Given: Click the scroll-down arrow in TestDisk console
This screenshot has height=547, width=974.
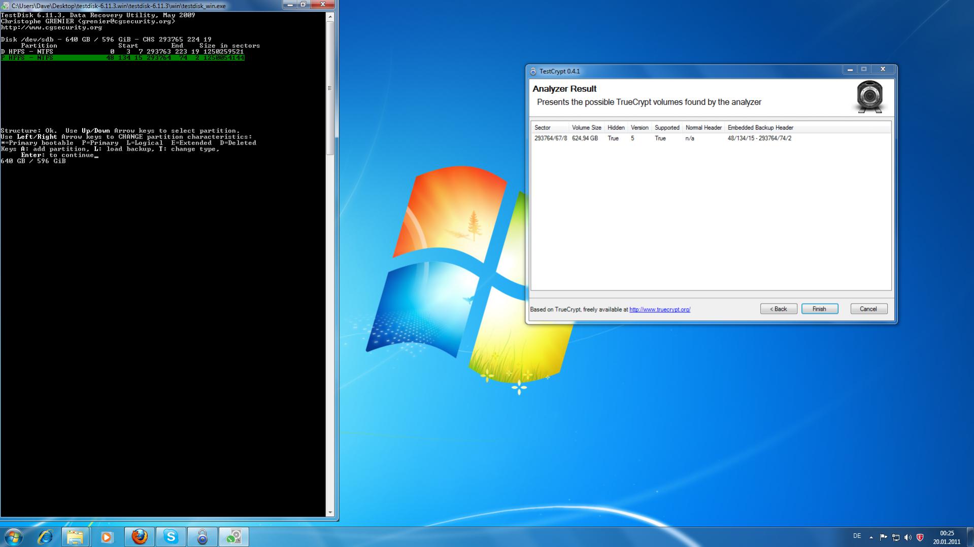Looking at the screenshot, I should (x=330, y=513).
